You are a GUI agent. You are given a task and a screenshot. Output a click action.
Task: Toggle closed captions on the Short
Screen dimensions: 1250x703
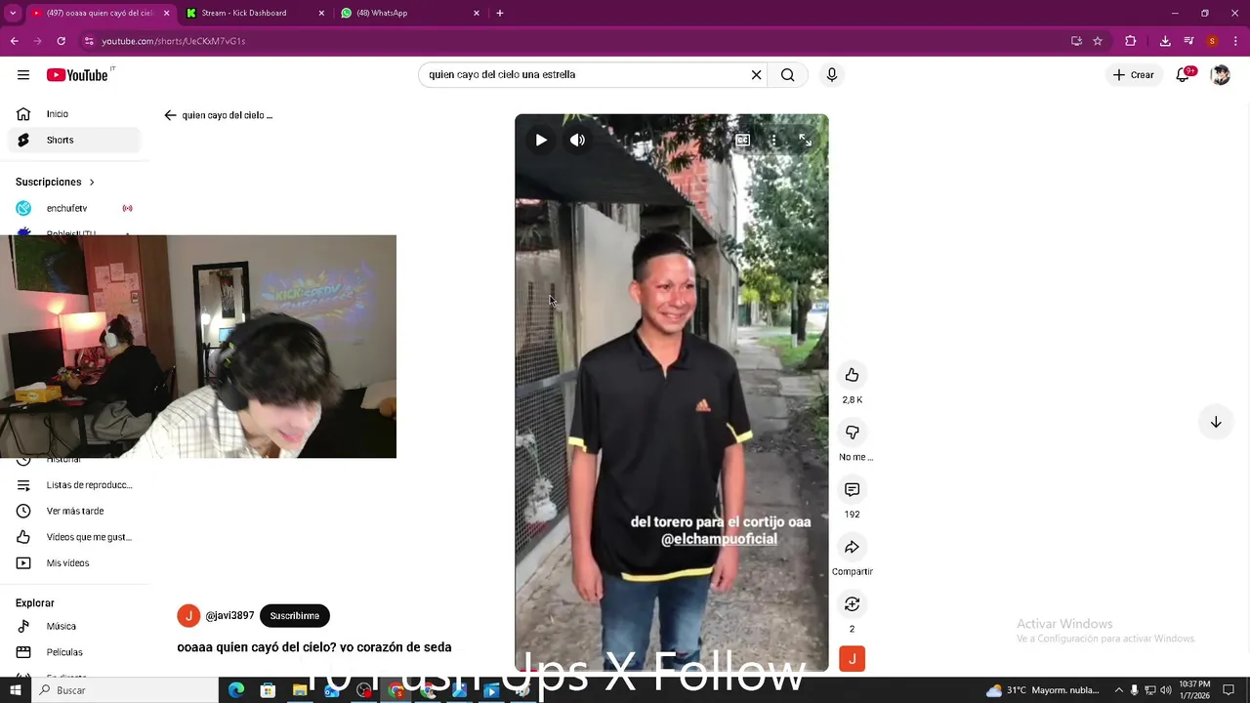coord(743,140)
